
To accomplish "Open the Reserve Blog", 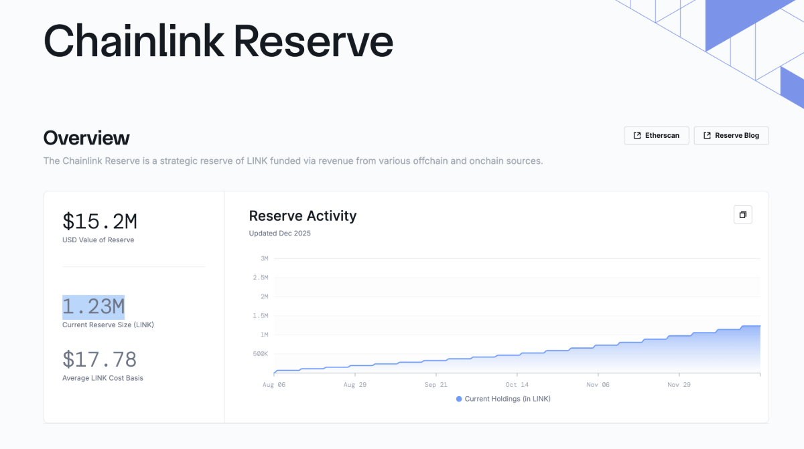I will pyautogui.click(x=731, y=135).
